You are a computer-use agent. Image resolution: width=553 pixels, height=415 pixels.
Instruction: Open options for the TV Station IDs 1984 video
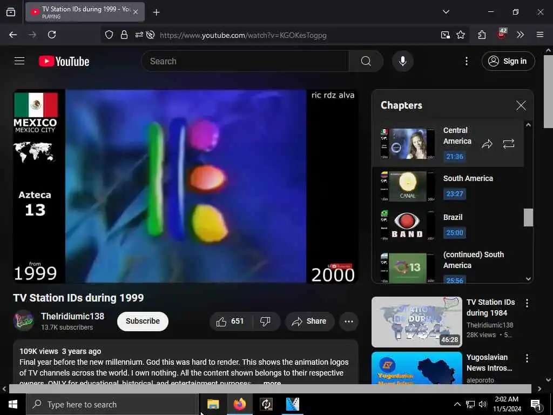pyautogui.click(x=527, y=303)
